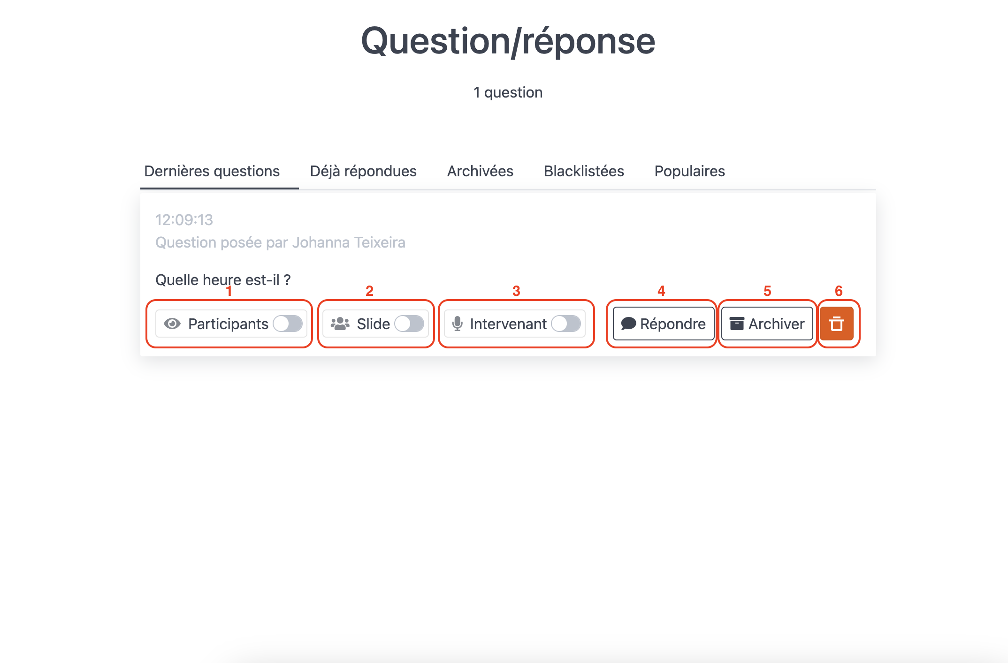Enable the Participants toggle switch
This screenshot has width=1008, height=663.
(x=288, y=324)
